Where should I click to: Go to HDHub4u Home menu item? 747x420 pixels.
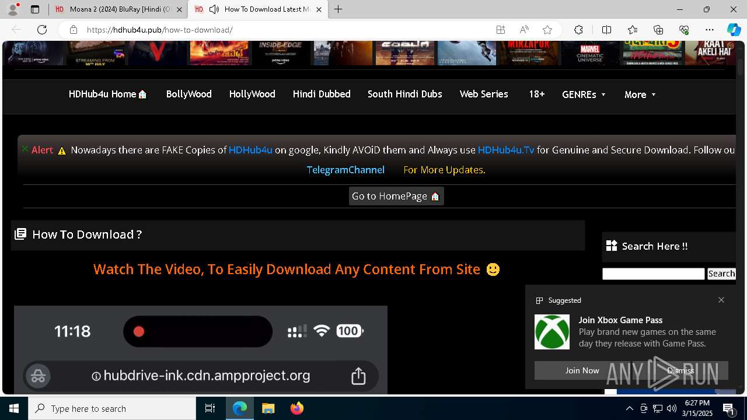[x=108, y=94]
